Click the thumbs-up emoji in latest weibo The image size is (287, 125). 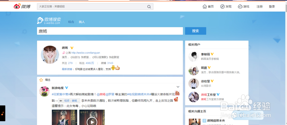(x=117, y=68)
